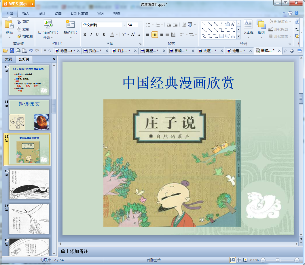Screen dimensions: 305x265
Task: Click the Help question mark icon
Action: [296, 13]
